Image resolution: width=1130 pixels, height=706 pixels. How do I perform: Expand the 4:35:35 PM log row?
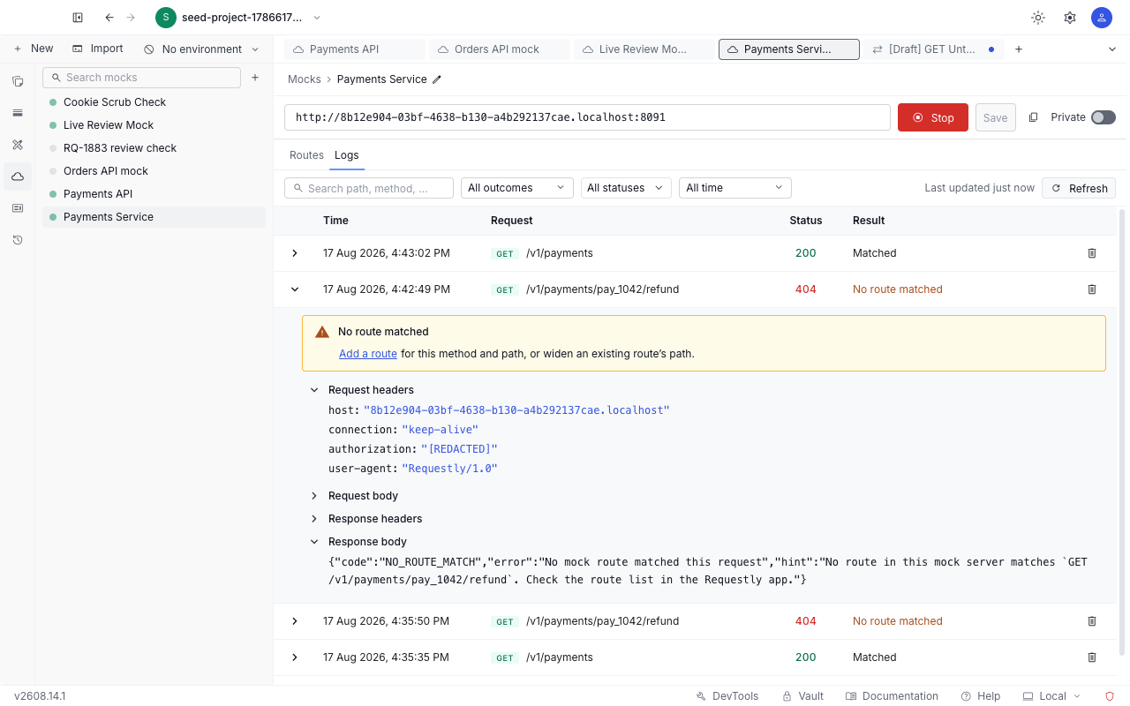coord(295,657)
